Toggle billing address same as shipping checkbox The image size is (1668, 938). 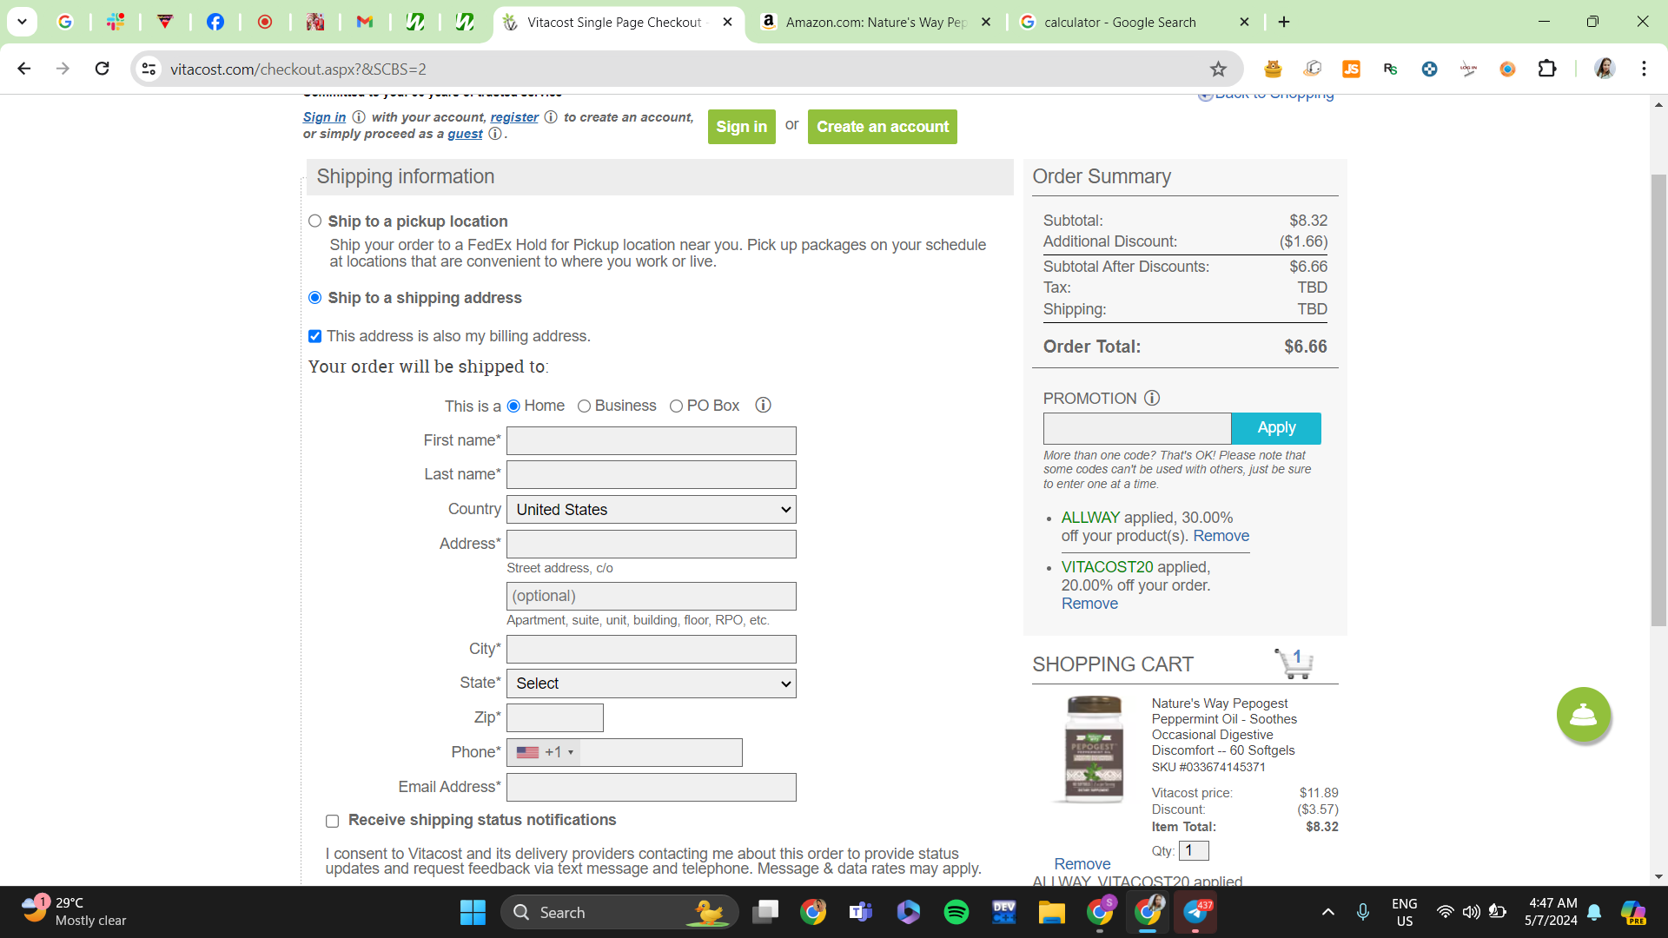pos(314,336)
